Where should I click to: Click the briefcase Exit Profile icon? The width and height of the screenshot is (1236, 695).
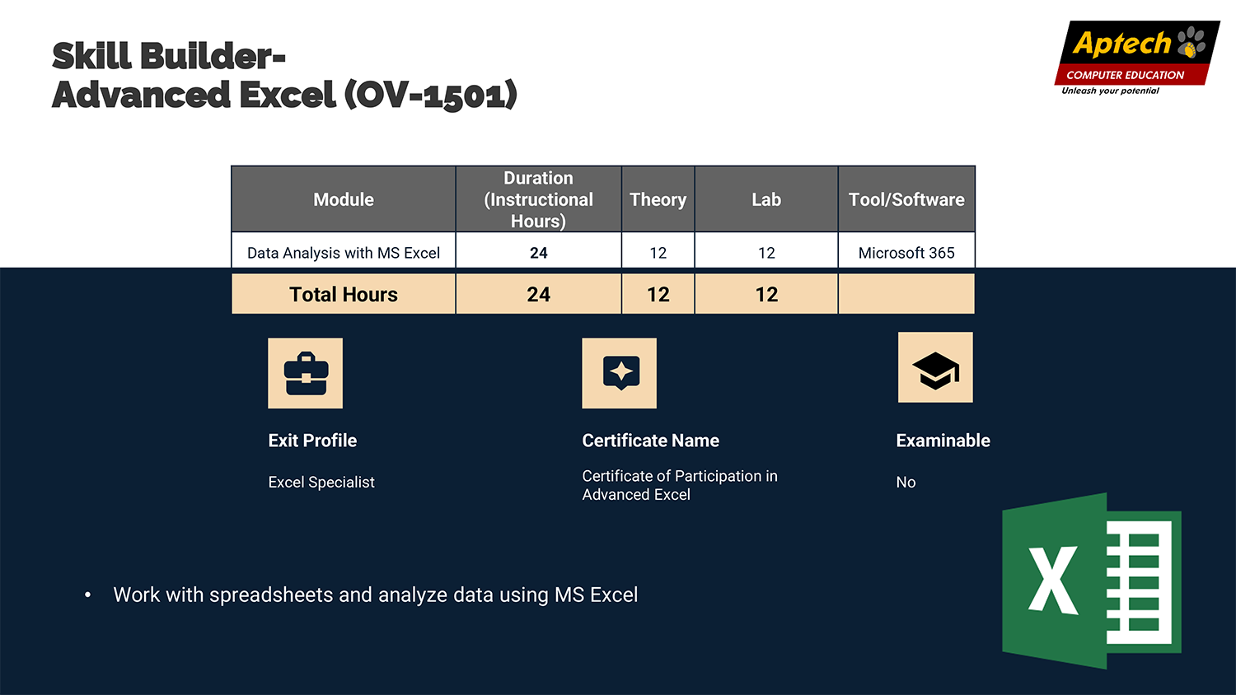(305, 373)
